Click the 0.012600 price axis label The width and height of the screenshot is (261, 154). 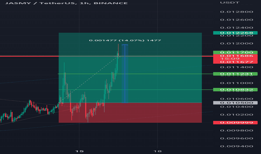point(237,20)
